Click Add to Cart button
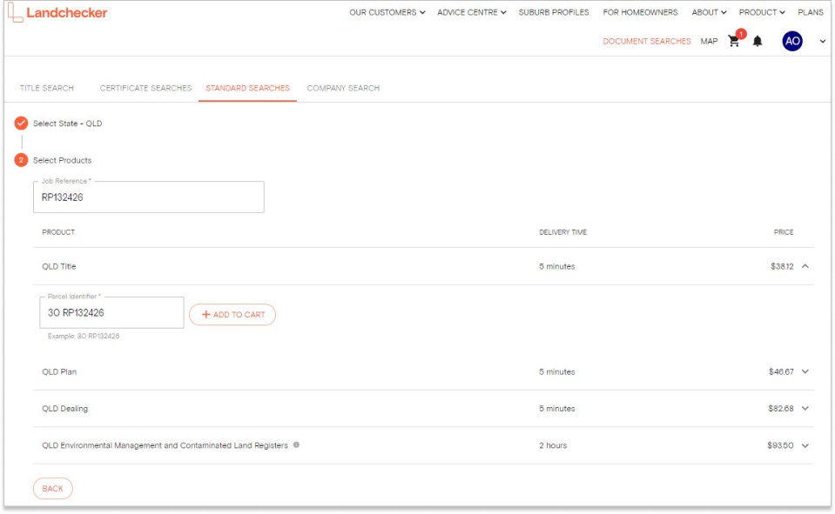Screen dimensions: 835x514 [232, 315]
